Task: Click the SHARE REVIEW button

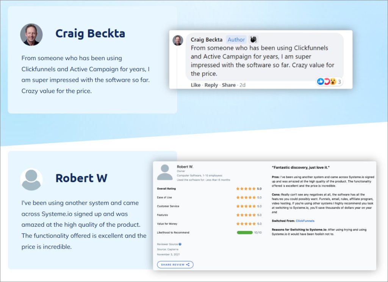Action: tap(175, 265)
